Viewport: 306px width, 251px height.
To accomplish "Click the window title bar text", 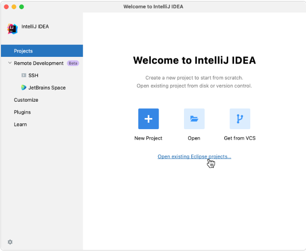I will click(153, 7).
